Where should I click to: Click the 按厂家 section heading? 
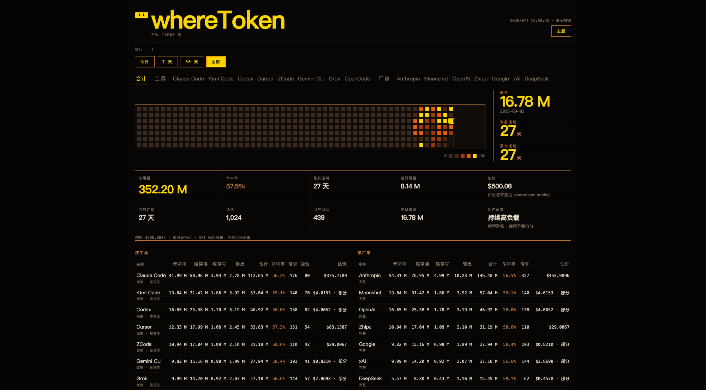coord(364,253)
